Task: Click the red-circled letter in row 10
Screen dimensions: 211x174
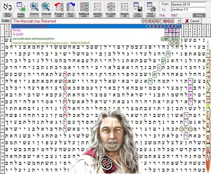Action: click(65, 102)
